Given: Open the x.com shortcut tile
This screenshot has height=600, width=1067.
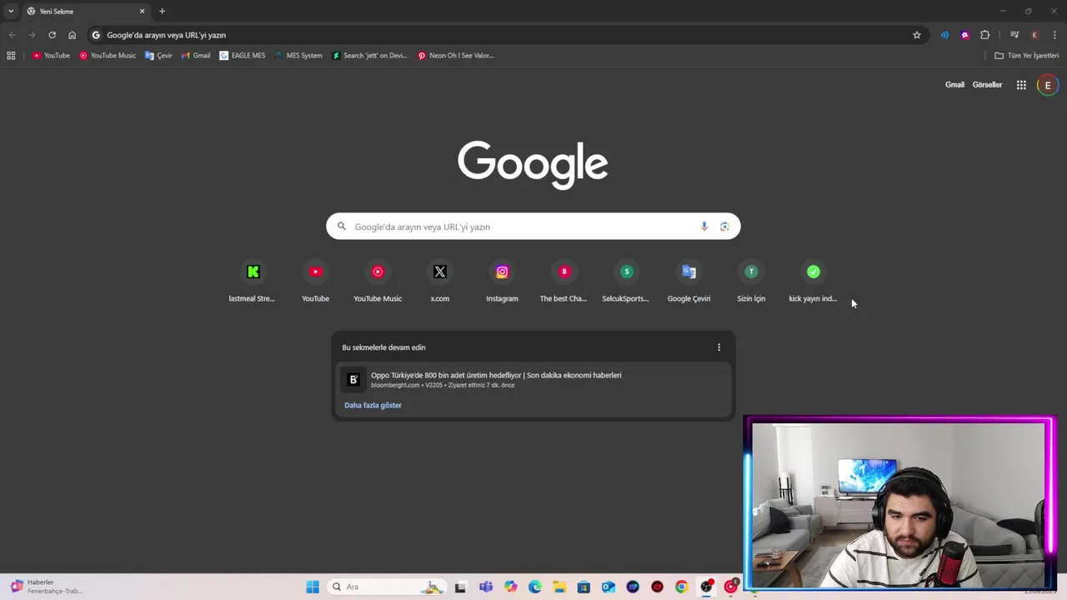Looking at the screenshot, I should click(x=440, y=282).
